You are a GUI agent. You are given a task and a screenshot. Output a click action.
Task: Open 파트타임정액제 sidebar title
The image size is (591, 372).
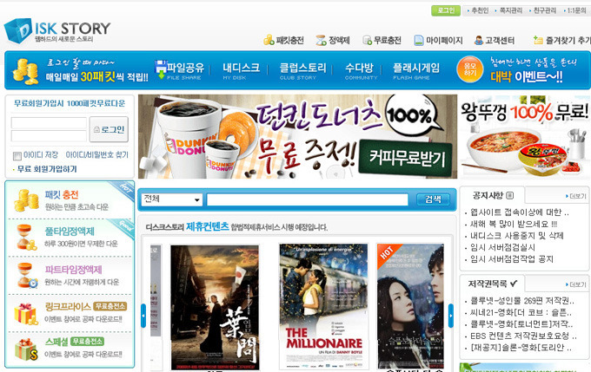coord(73,270)
